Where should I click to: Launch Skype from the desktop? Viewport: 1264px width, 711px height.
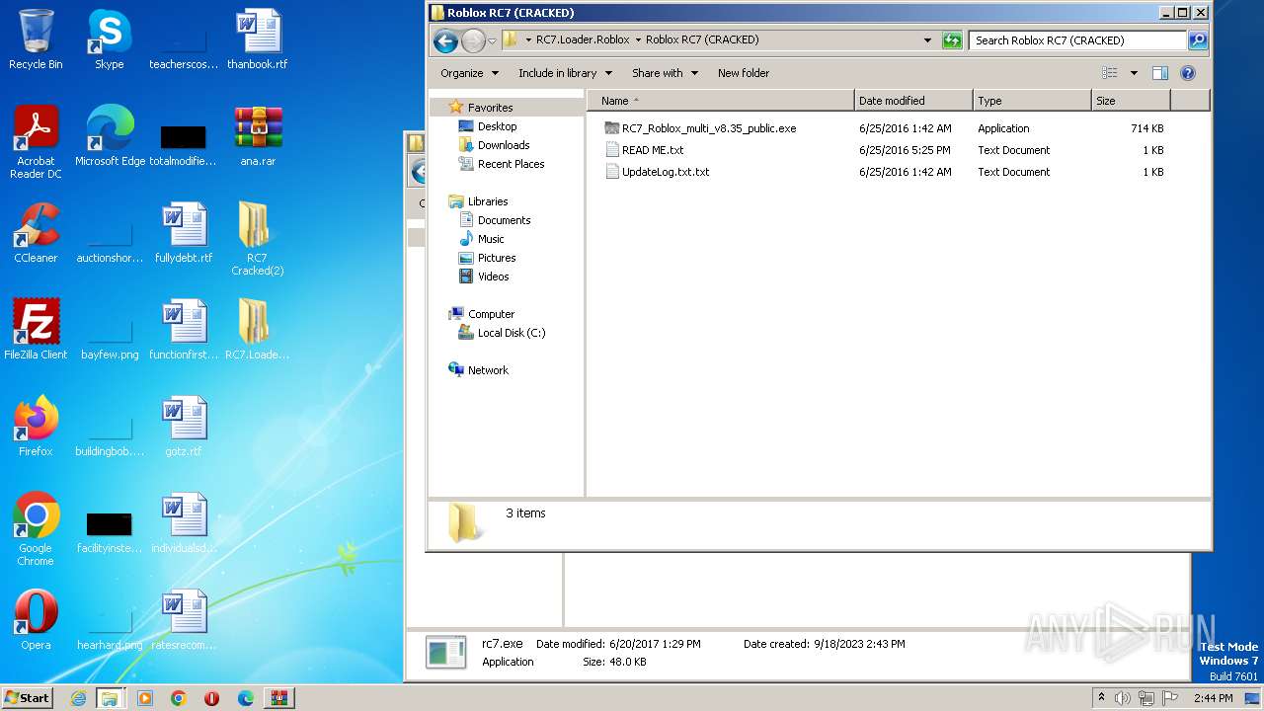(109, 39)
